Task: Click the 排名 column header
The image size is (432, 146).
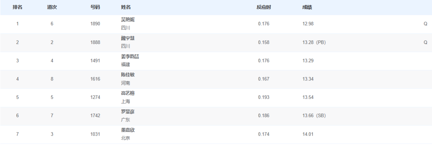Action: coord(17,8)
